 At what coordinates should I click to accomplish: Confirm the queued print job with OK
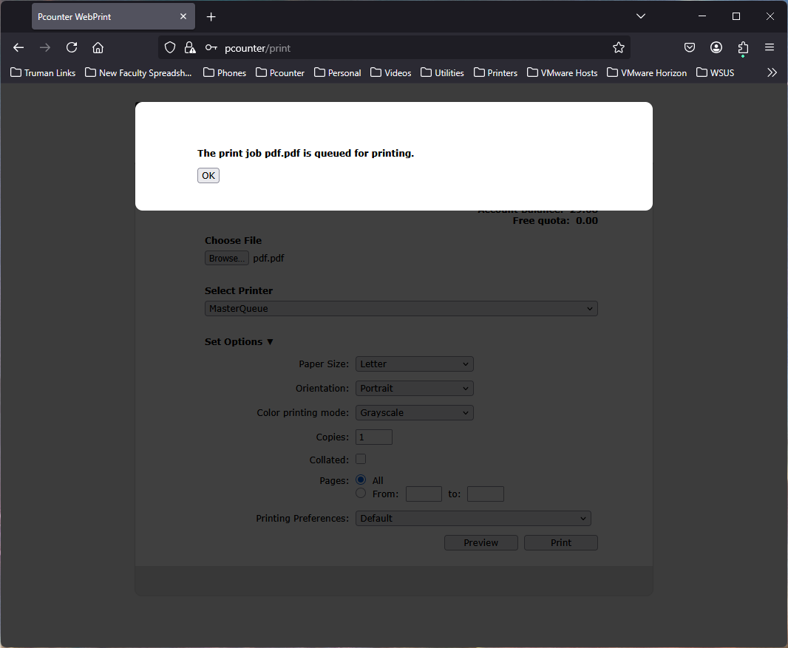[208, 176]
